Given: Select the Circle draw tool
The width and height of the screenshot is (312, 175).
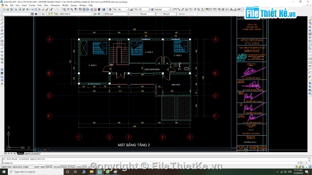Looking at the screenshot, I should 2,41.
